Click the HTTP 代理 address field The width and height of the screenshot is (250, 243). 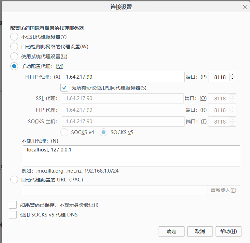pyautogui.click(x=123, y=77)
